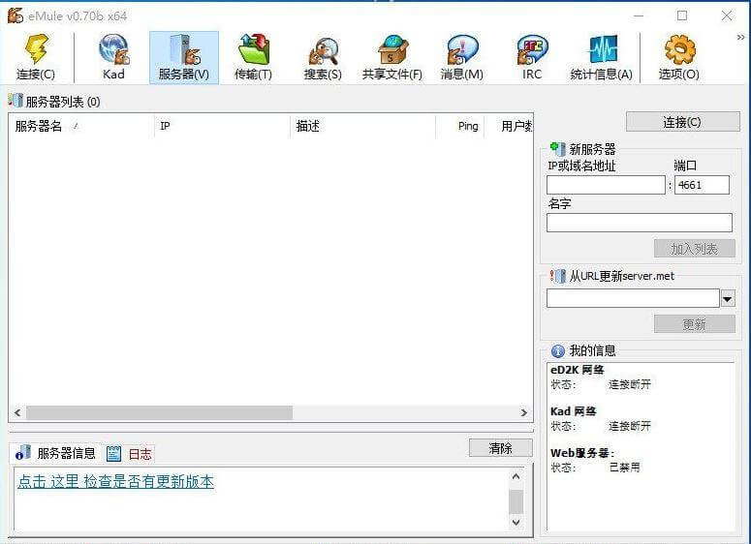
Task: Click the Web服务器 heading text
Action: [x=582, y=453]
